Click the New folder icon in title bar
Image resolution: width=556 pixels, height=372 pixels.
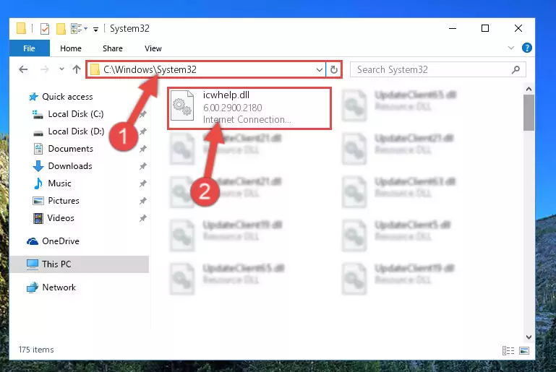tap(61, 29)
